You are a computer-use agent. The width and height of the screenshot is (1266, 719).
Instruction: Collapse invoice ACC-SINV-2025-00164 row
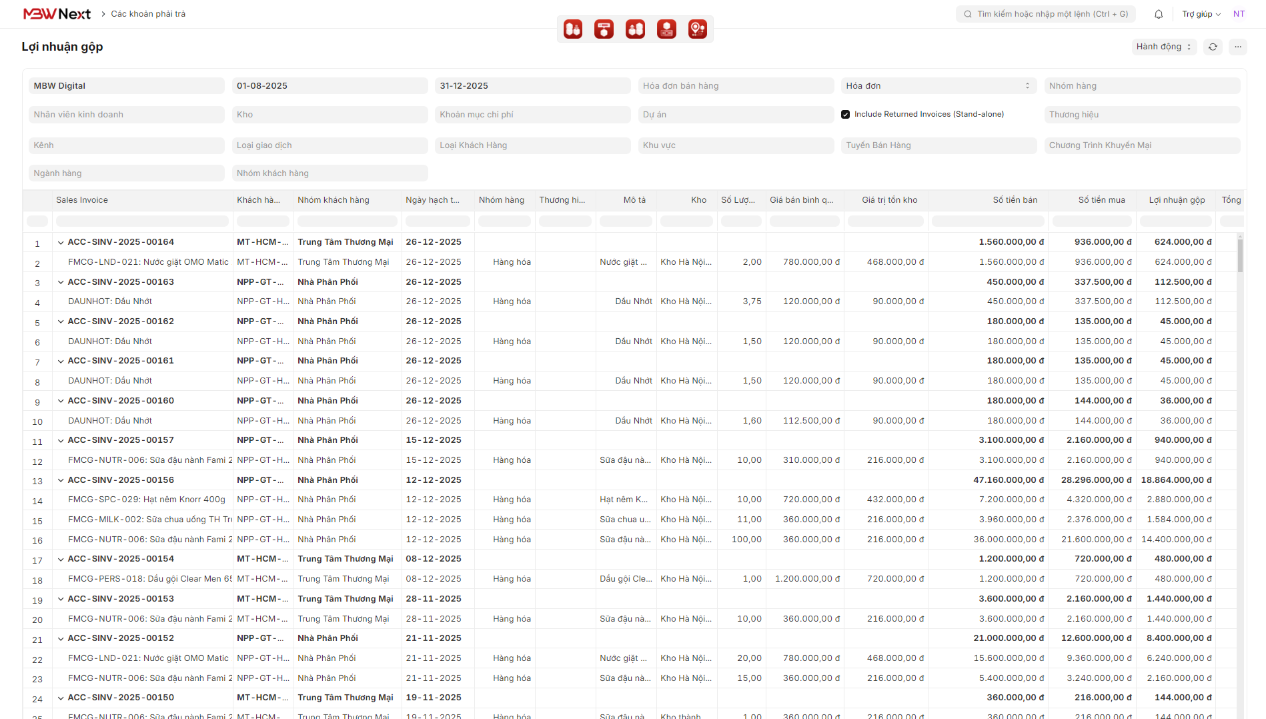click(61, 243)
